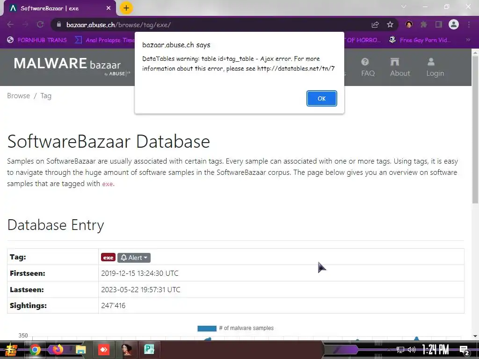Go to the Browse breadcrumb link
This screenshot has height=359, width=479.
pos(18,96)
